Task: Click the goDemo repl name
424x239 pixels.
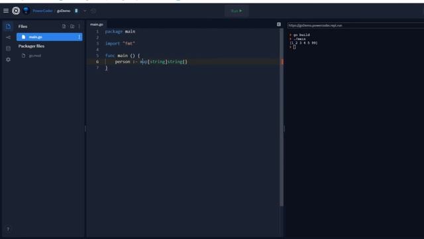Action: click(x=64, y=11)
